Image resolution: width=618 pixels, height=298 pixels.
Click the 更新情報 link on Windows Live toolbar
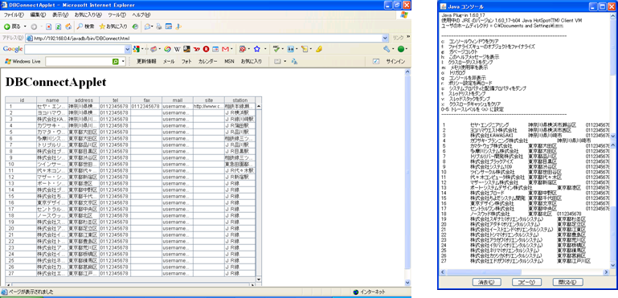(146, 62)
